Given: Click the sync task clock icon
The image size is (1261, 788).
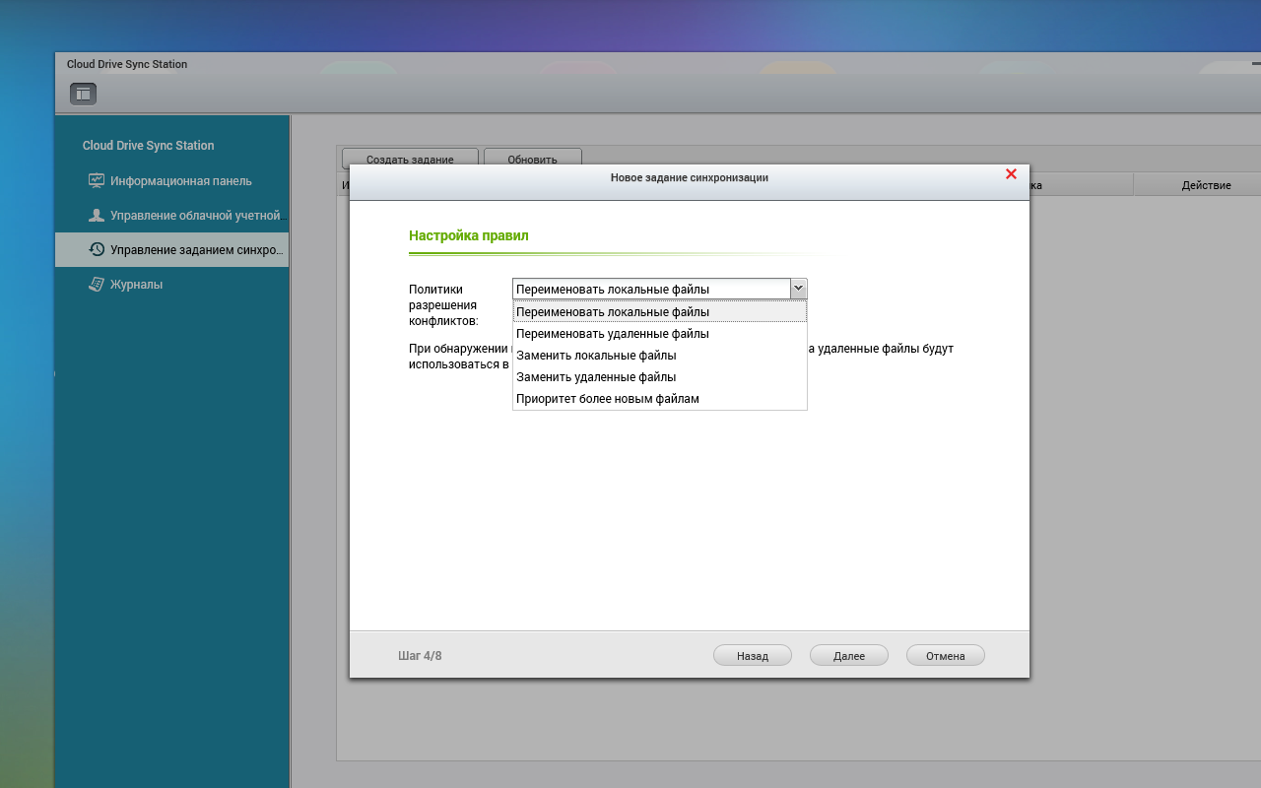Looking at the screenshot, I should click(x=97, y=249).
